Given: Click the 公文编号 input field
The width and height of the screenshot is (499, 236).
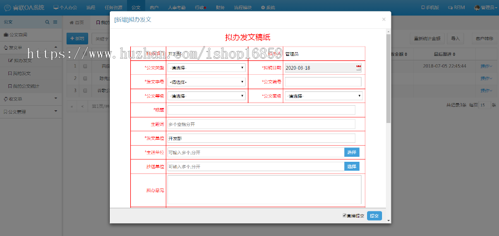Looking at the screenshot, I should point(323,82).
